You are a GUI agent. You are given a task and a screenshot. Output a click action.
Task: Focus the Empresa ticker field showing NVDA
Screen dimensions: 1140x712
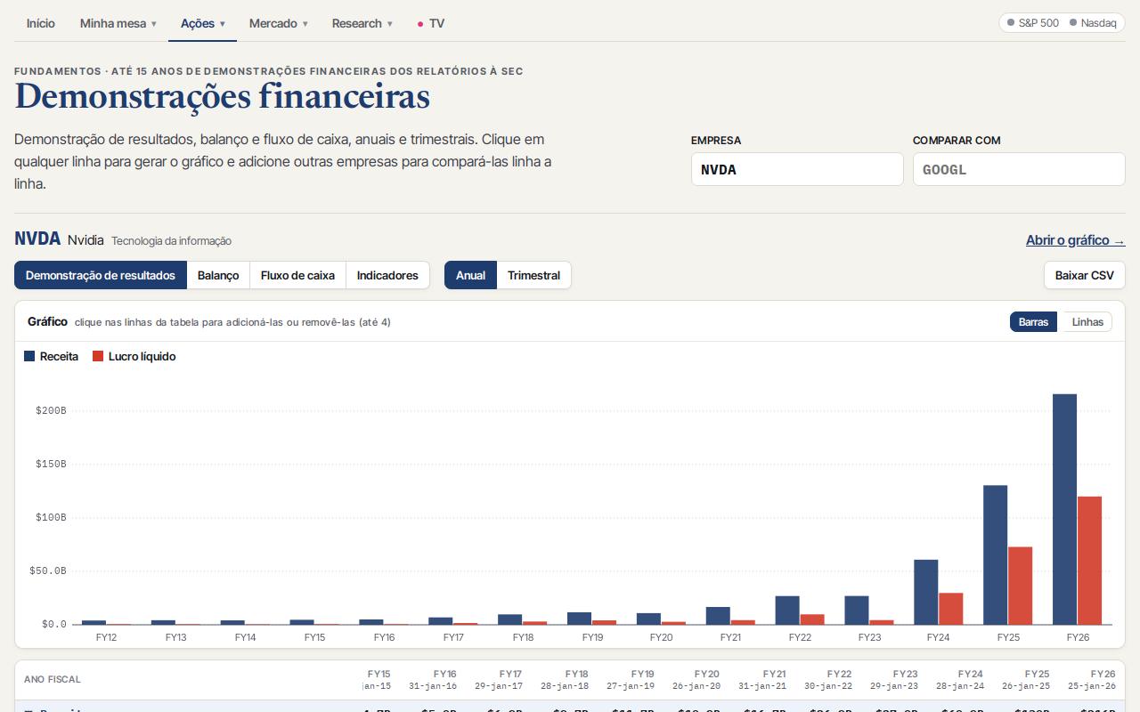click(797, 169)
